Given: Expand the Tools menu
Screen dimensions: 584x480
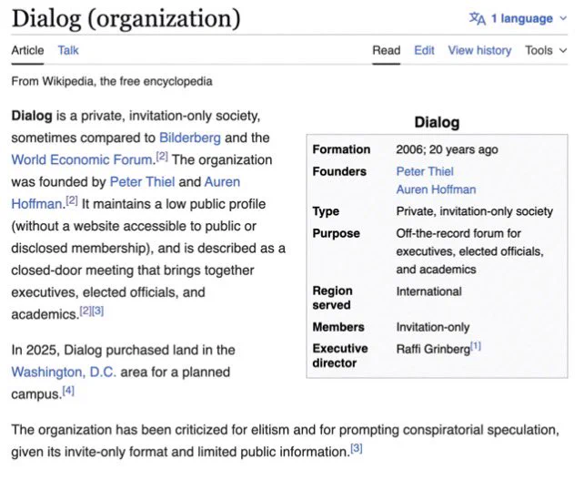Looking at the screenshot, I should [x=546, y=50].
